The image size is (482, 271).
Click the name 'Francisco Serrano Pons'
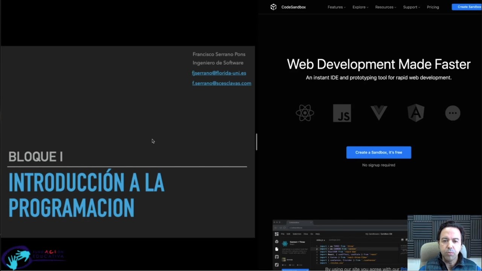[219, 54]
